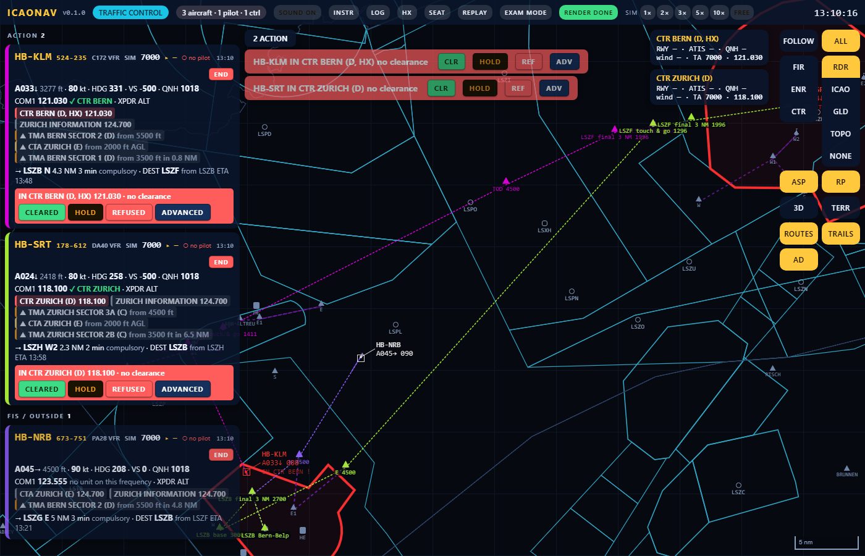This screenshot has height=556, width=865.
Task: Select the red HB-KLM aircraft symbol on the map
Action: [x=246, y=472]
